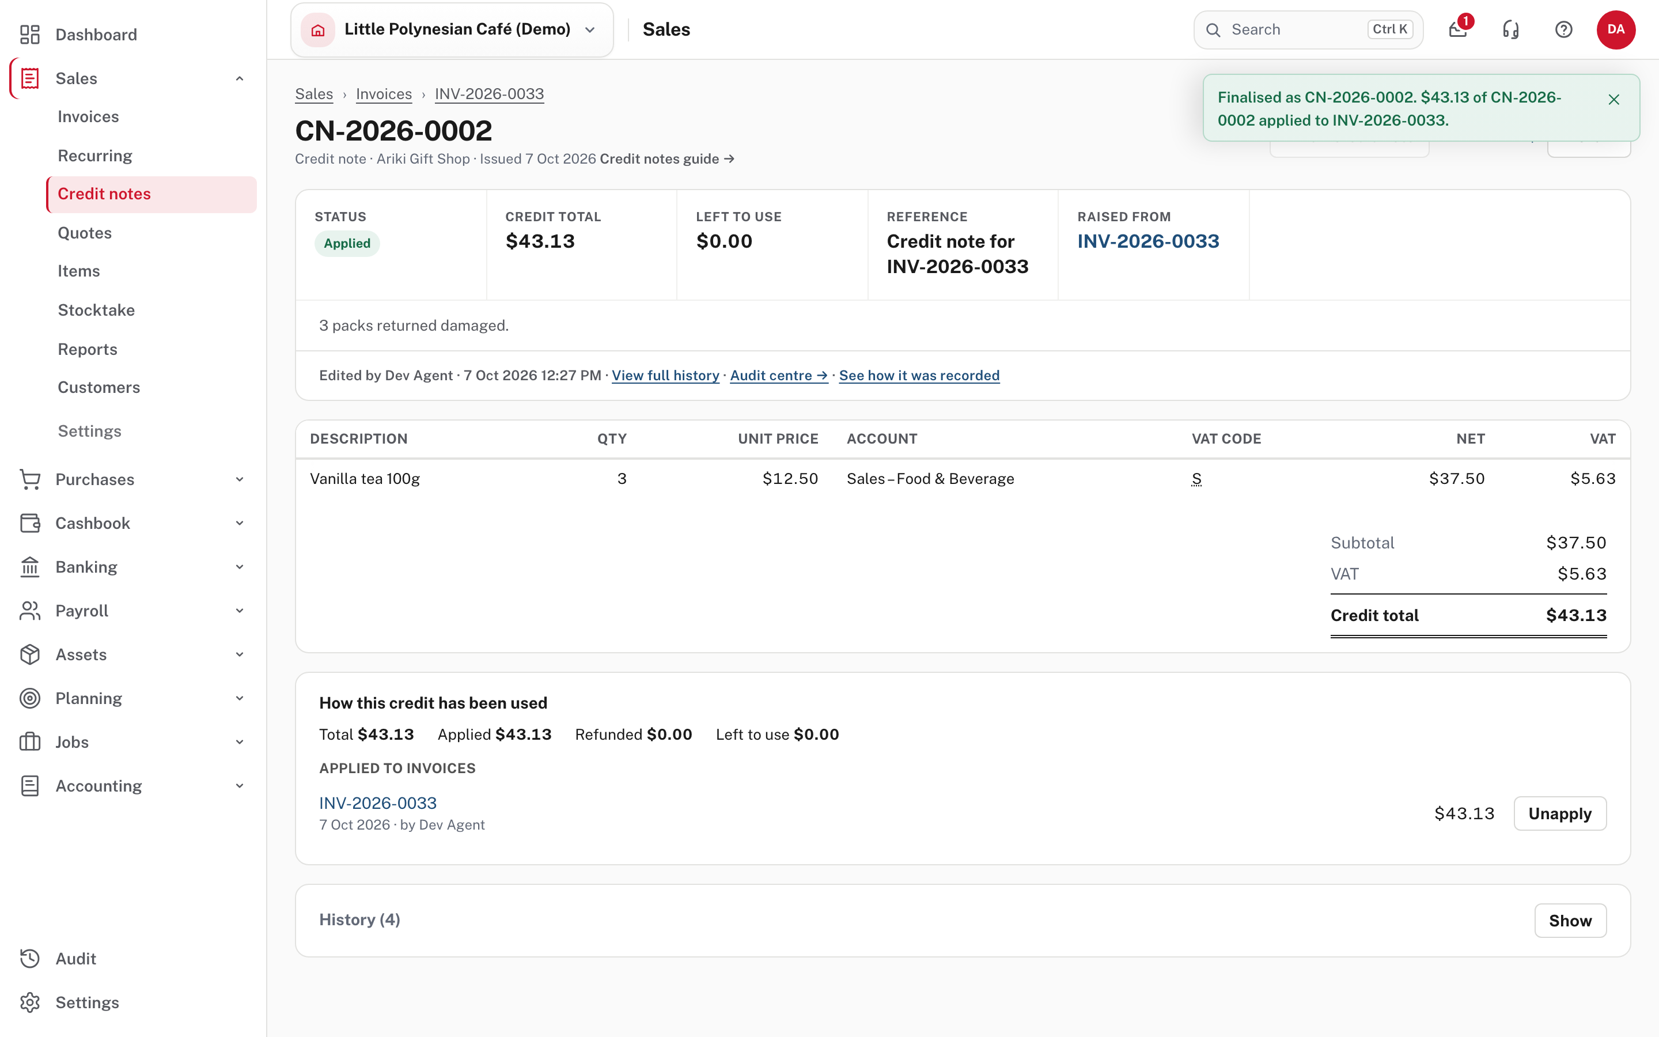Screen dimensions: 1659x1037
Task: Click the VAT code S abbreviation
Action: [1196, 479]
